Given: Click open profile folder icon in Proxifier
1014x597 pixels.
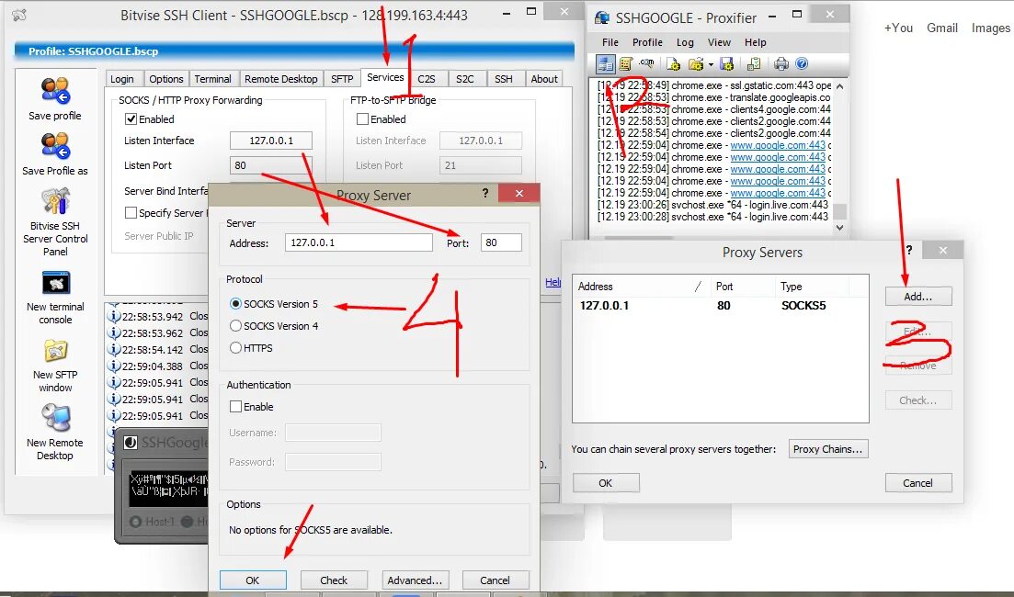Looking at the screenshot, I should coord(696,63).
